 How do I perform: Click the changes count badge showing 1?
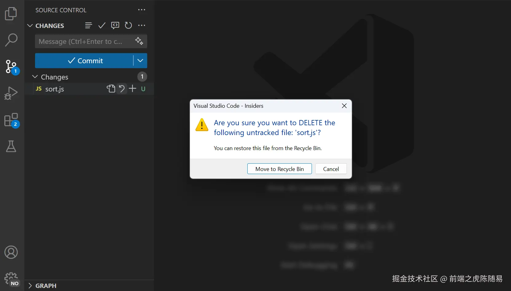(142, 76)
